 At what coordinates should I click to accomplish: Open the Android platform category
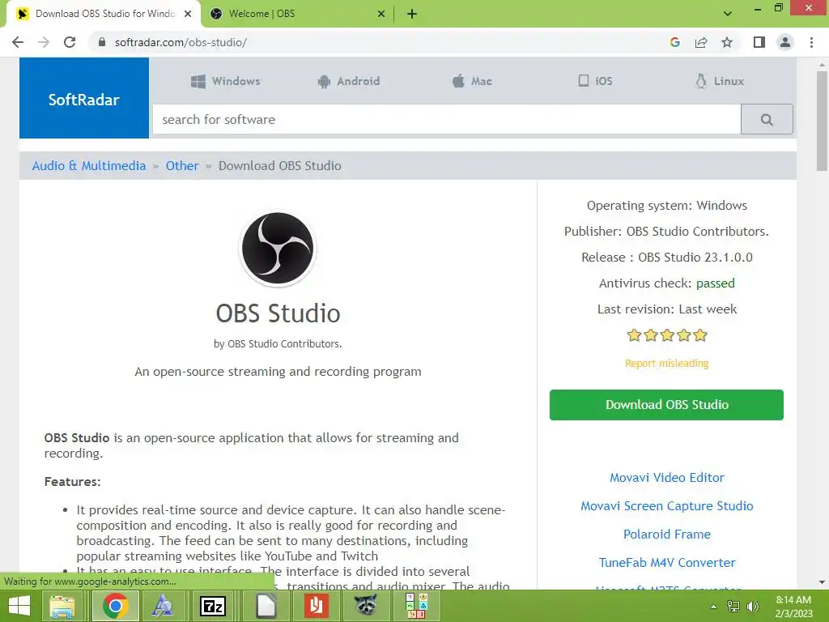(348, 81)
